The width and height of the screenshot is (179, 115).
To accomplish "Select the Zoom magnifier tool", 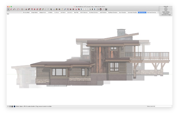I will (65, 9).
